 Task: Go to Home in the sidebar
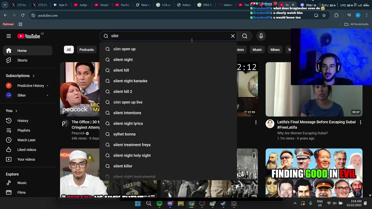pyautogui.click(x=28, y=51)
